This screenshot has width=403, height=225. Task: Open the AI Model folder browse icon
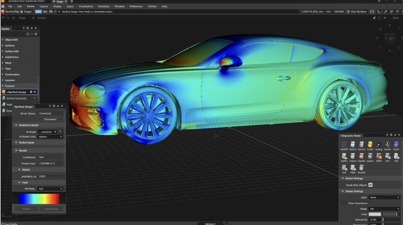click(61, 132)
